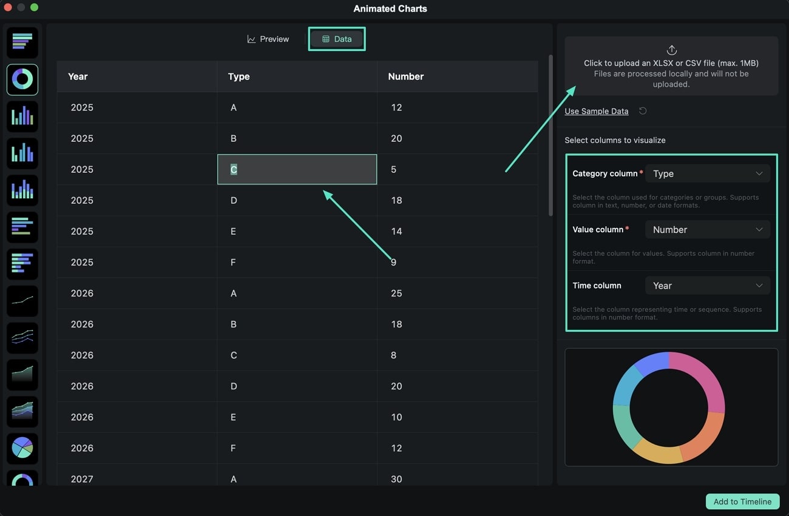Pick the single line chart type
Screen dimensions: 789x516
(22, 301)
